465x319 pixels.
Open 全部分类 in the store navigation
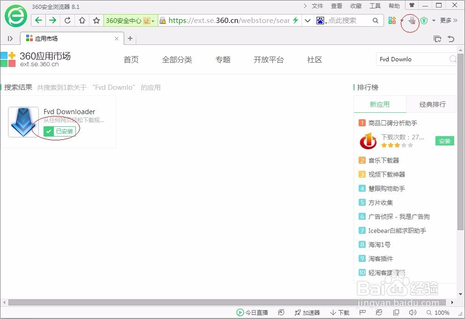[x=177, y=59]
